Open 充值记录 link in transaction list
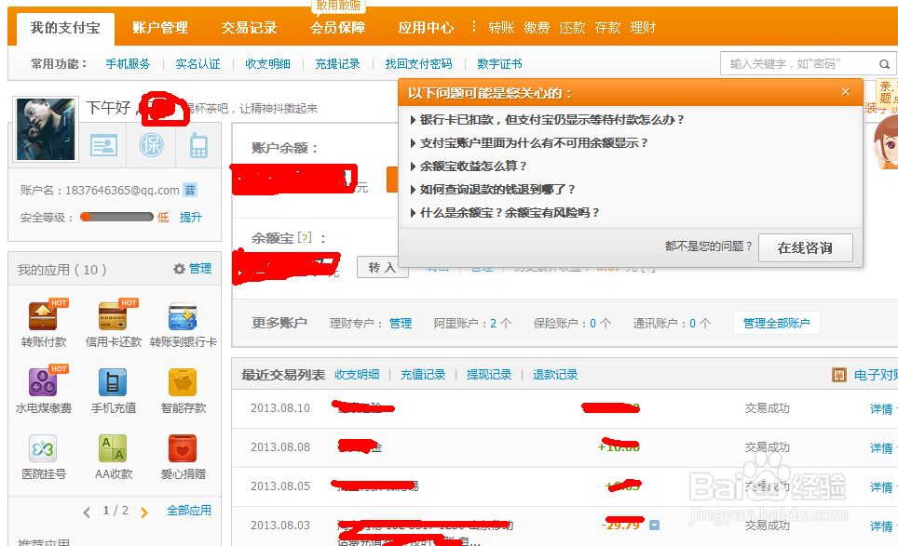The image size is (898, 546). point(423,375)
